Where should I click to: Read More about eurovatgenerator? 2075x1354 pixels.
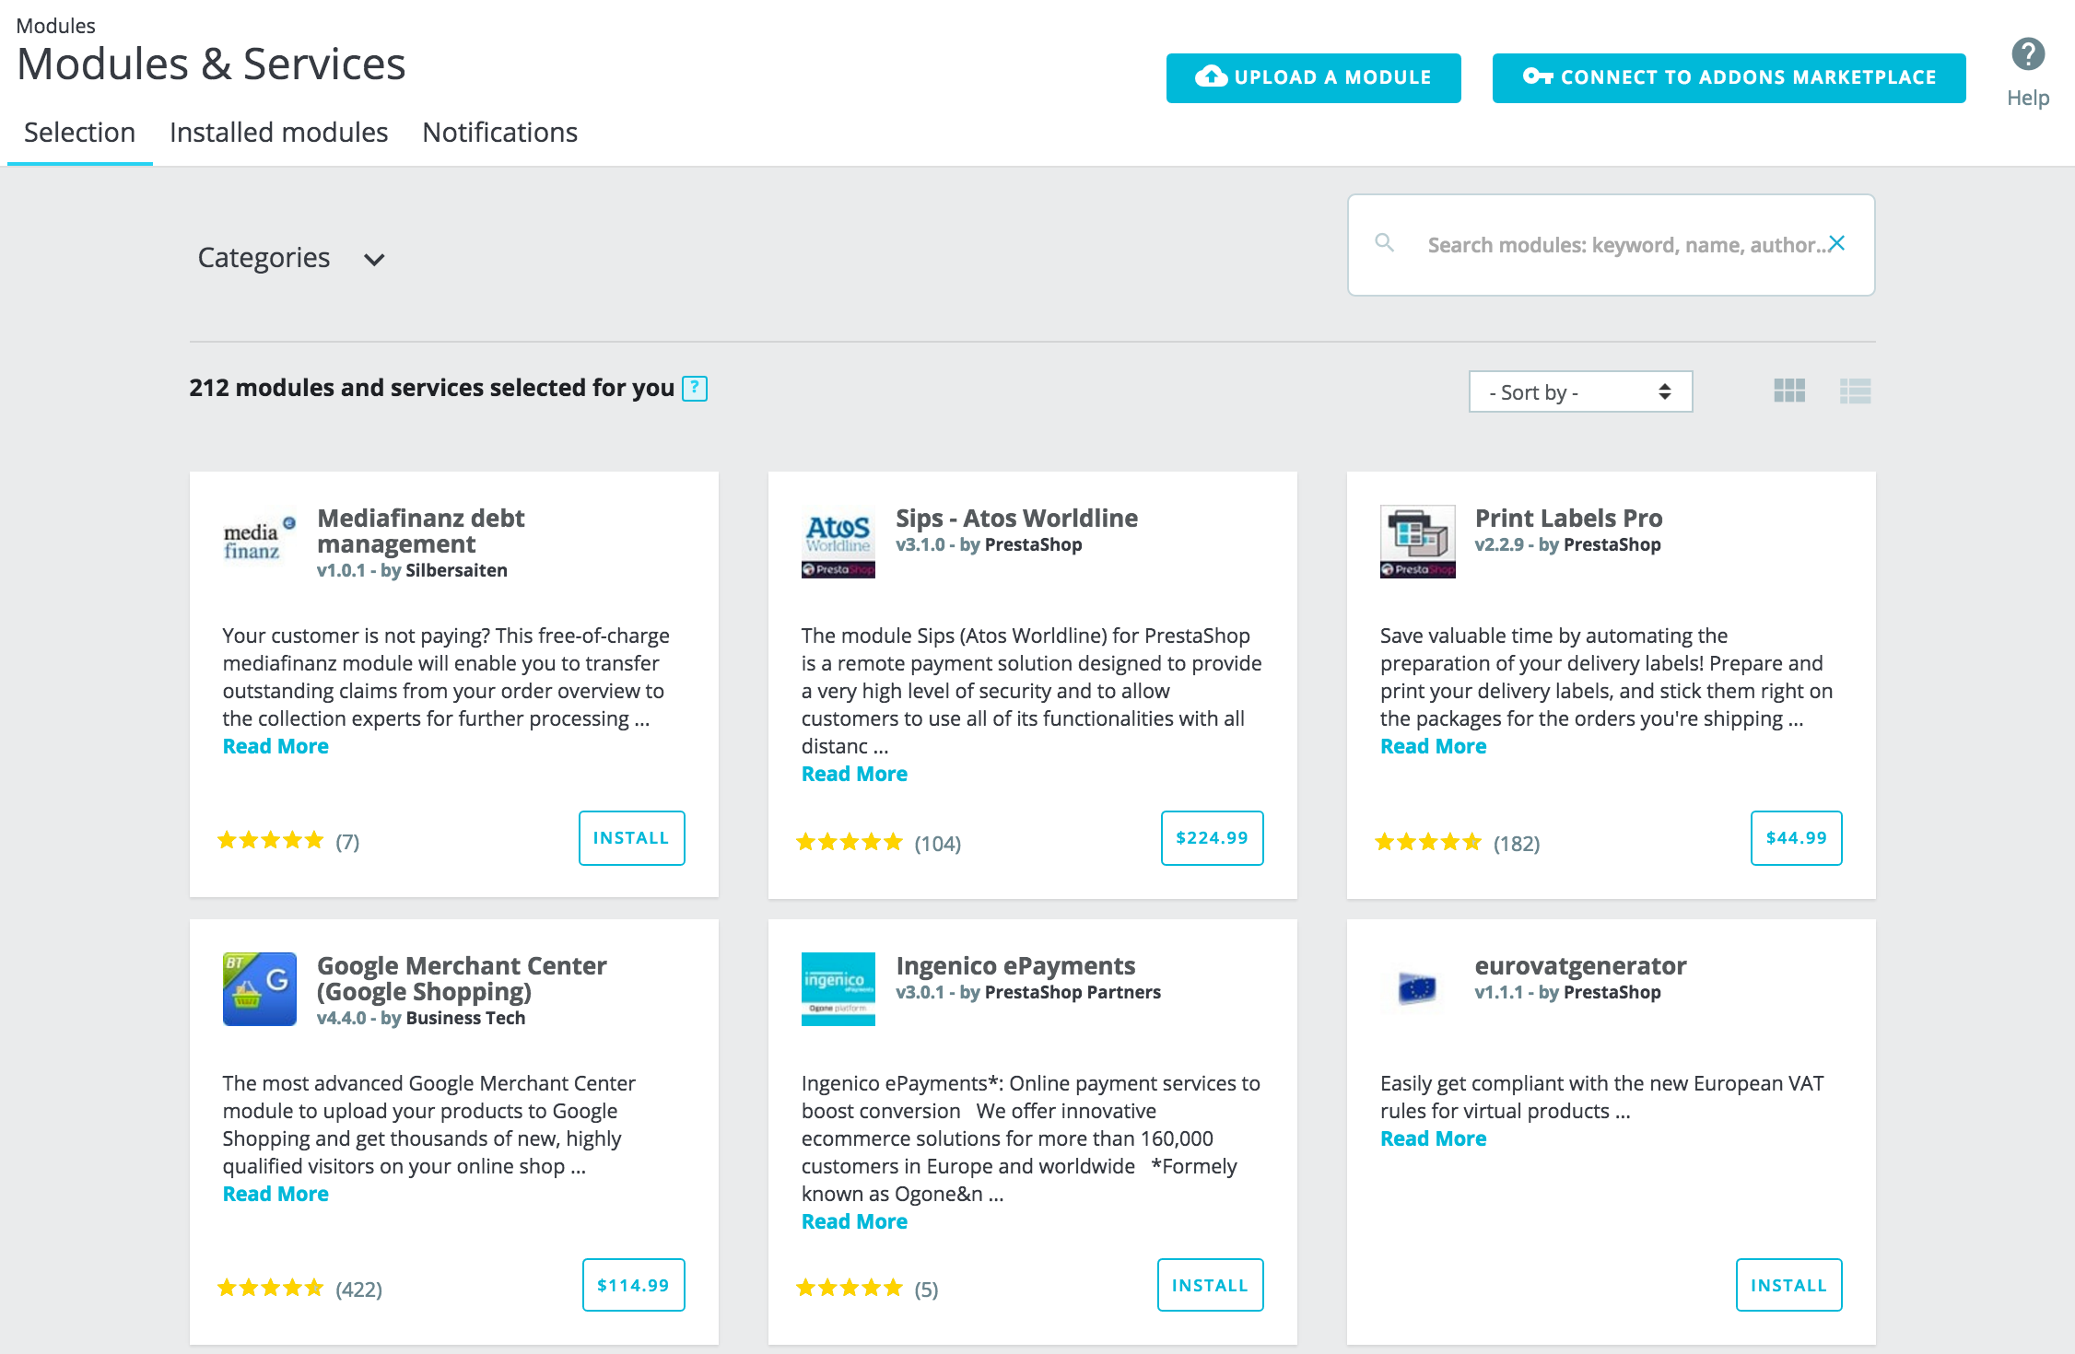click(x=1433, y=1138)
